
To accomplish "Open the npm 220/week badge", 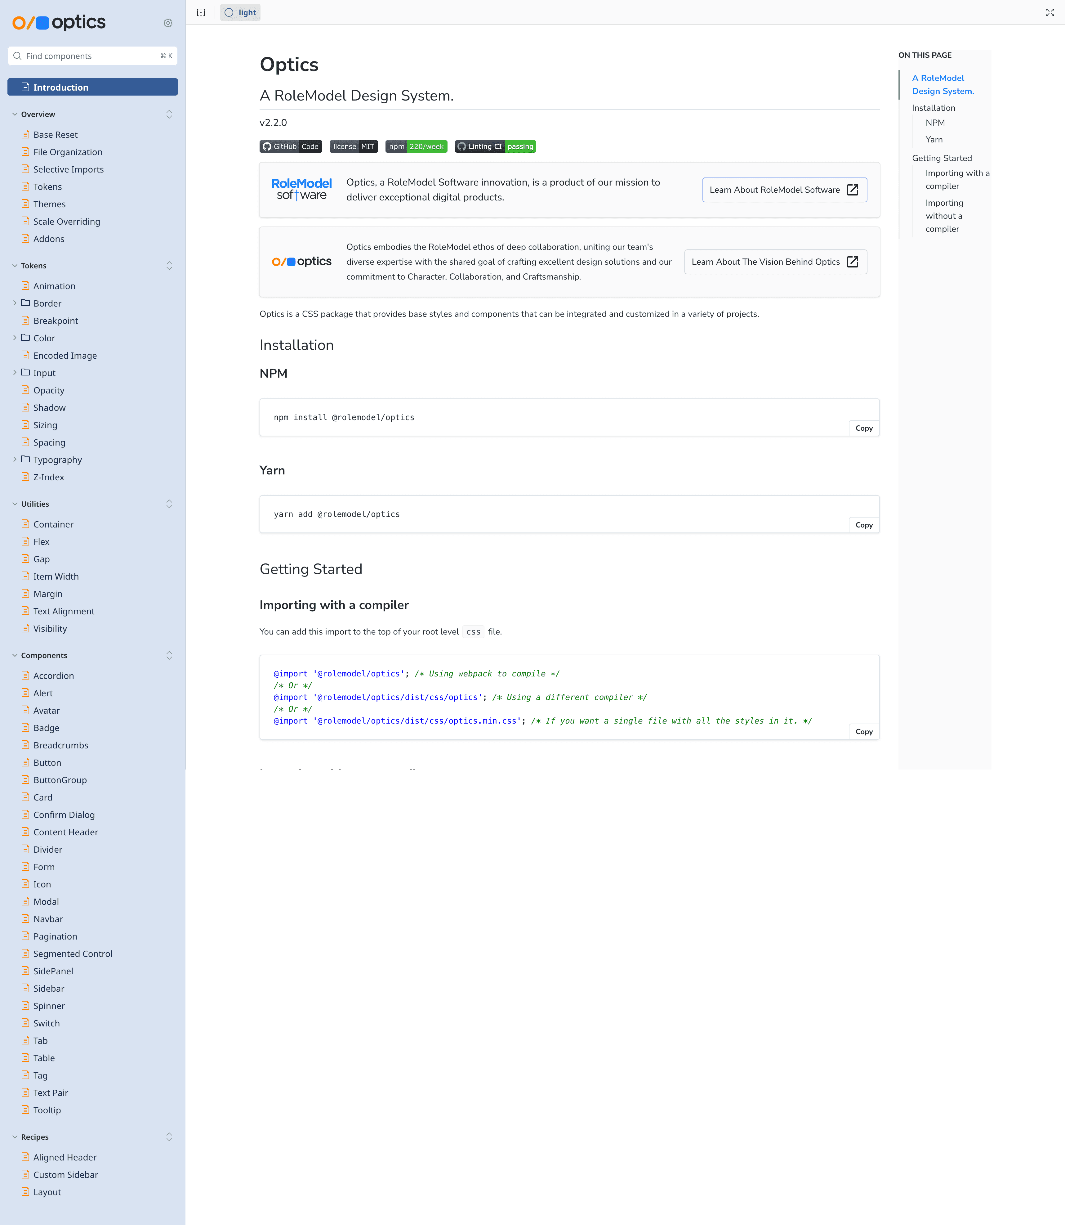I will coord(416,146).
